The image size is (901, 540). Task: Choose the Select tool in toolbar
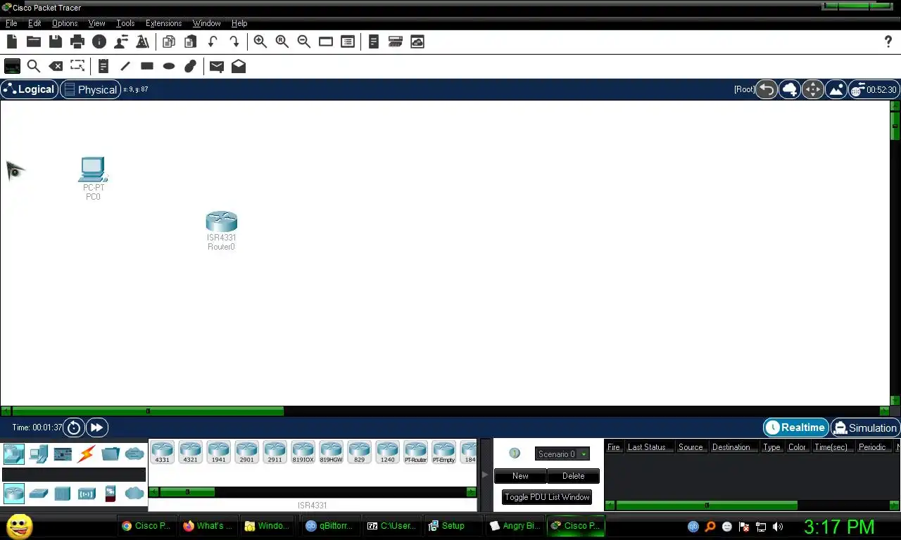pos(12,66)
